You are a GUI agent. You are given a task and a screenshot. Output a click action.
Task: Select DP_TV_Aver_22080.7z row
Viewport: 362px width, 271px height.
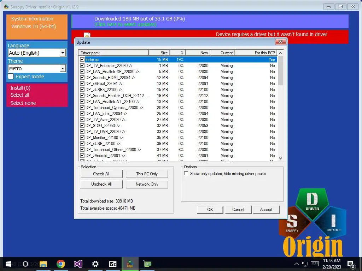click(x=178, y=119)
